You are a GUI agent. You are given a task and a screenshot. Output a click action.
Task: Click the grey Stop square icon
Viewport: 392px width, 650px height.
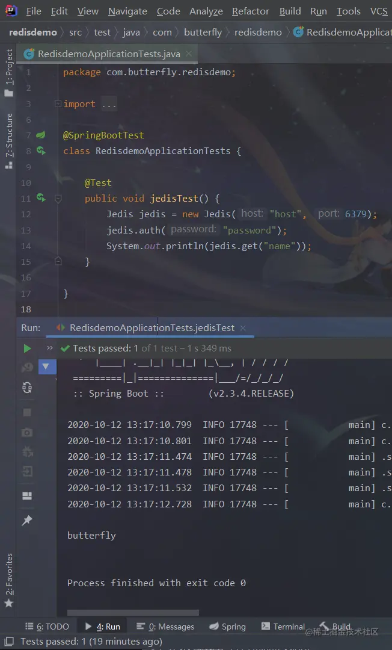coord(27,412)
